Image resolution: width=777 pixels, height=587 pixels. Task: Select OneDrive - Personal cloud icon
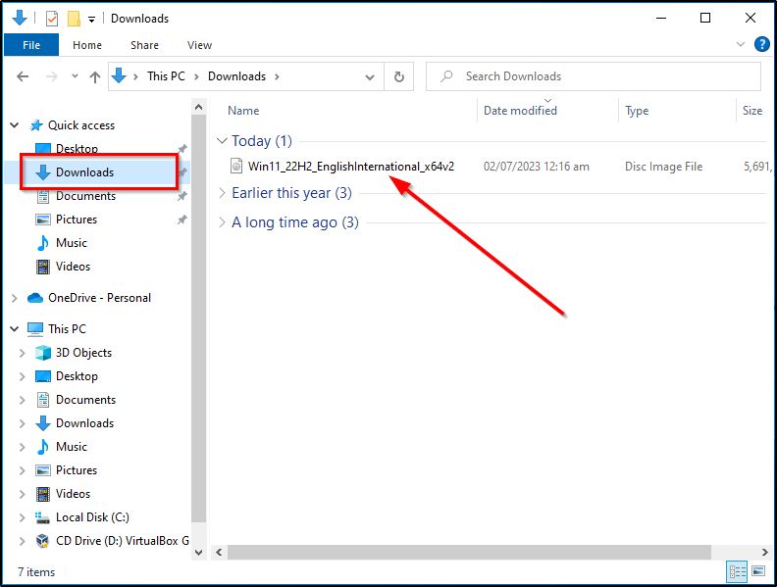(35, 298)
